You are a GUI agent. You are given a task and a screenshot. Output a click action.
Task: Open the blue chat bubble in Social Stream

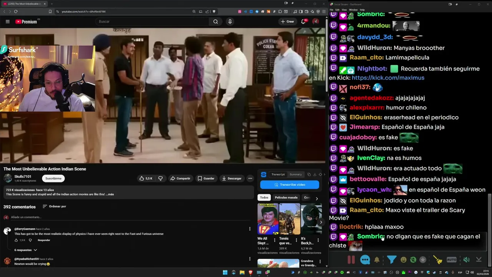click(365, 260)
